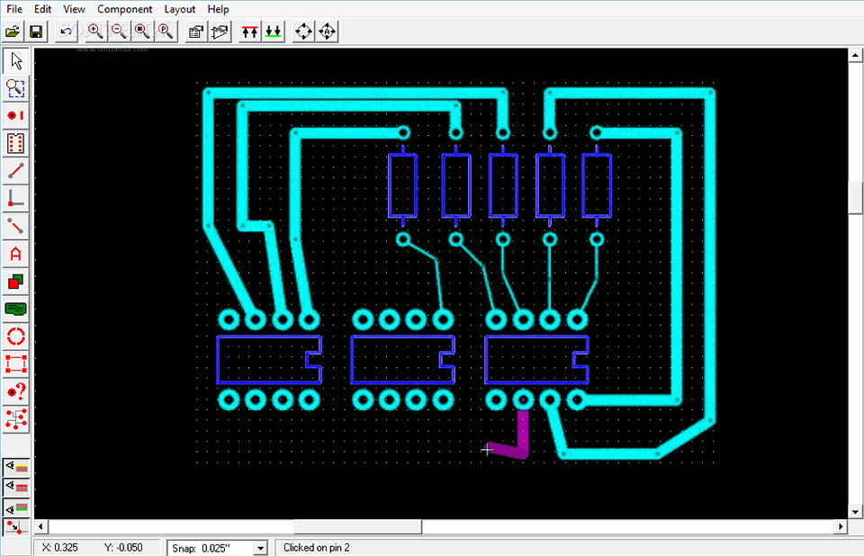Activate the zoom-to-area selection tool
Viewport: 864px width, 556px height.
click(x=15, y=88)
